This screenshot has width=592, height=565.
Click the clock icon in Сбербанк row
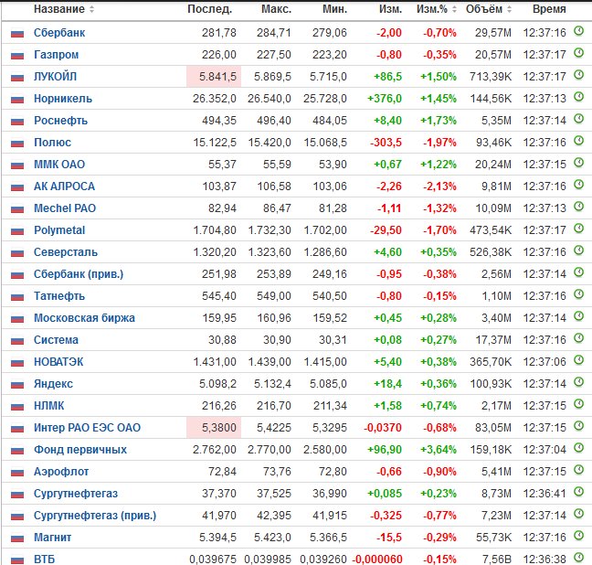(x=578, y=31)
